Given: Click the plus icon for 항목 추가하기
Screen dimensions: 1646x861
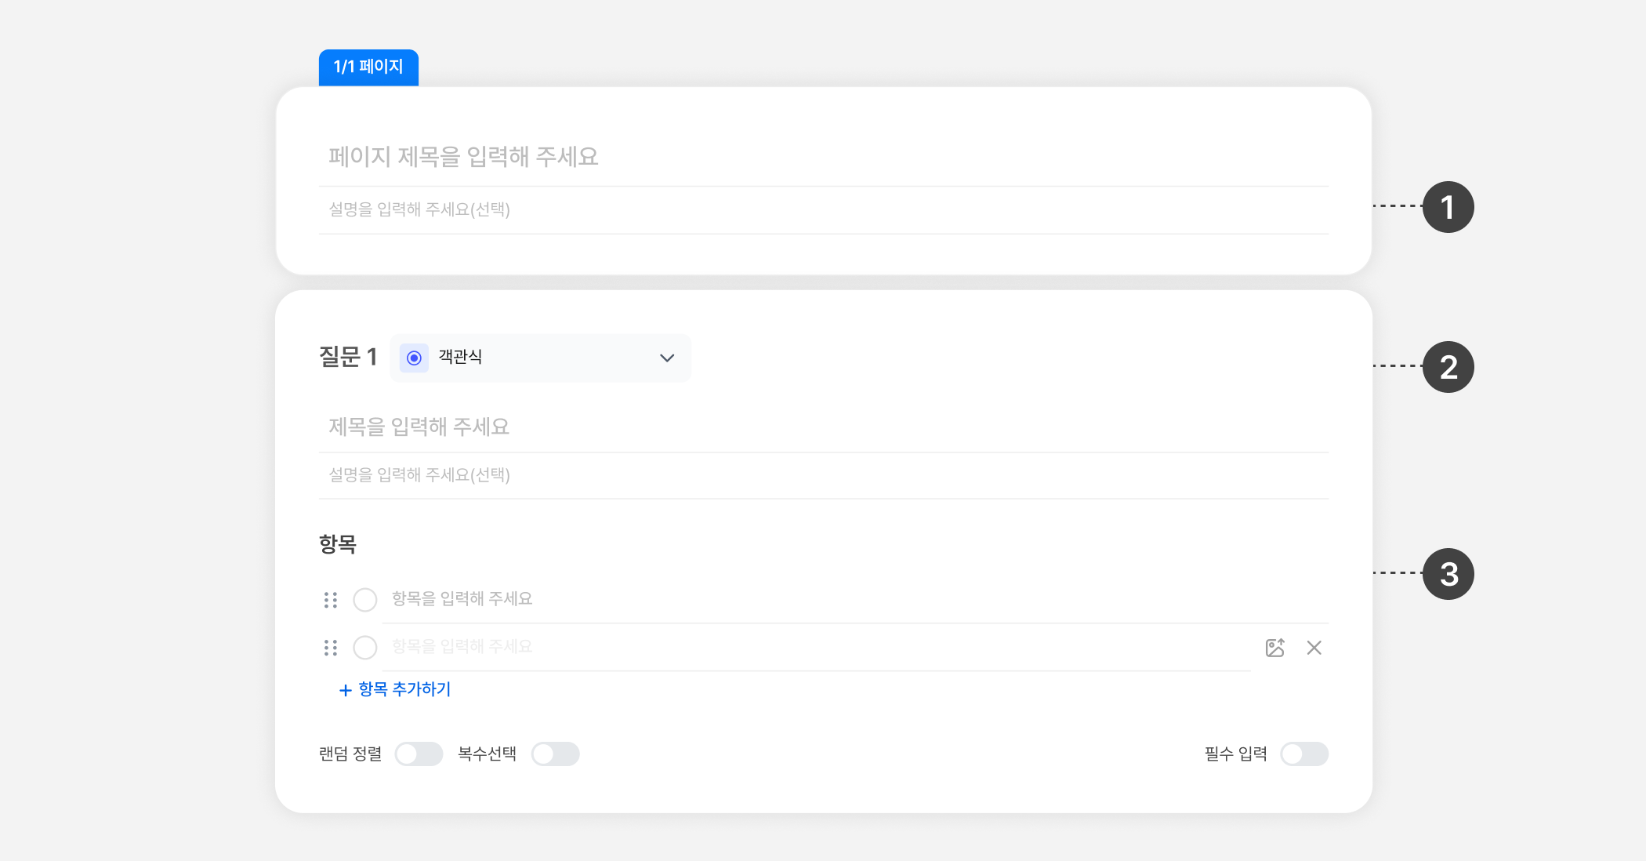Looking at the screenshot, I should (345, 690).
